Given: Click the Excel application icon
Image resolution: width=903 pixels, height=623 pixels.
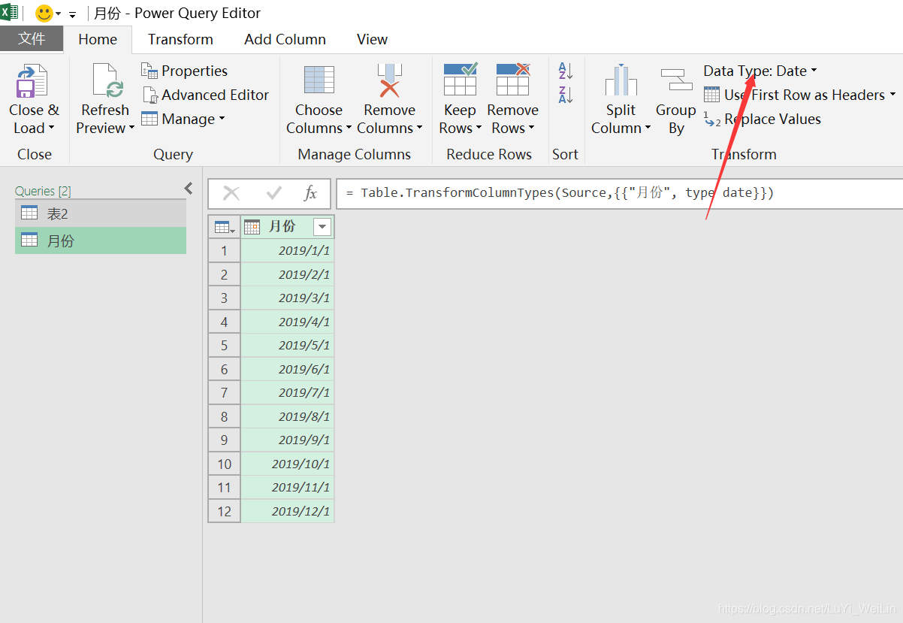Looking at the screenshot, I should tap(9, 13).
